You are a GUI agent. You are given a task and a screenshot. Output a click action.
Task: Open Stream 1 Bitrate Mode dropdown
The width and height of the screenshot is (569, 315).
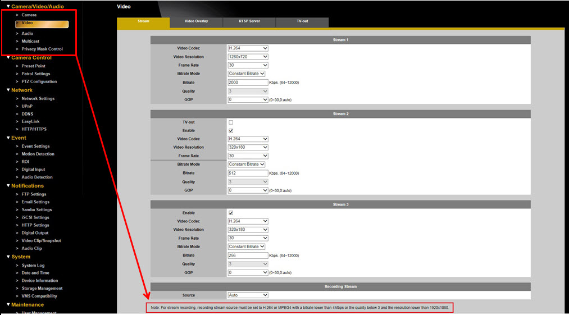coord(247,74)
